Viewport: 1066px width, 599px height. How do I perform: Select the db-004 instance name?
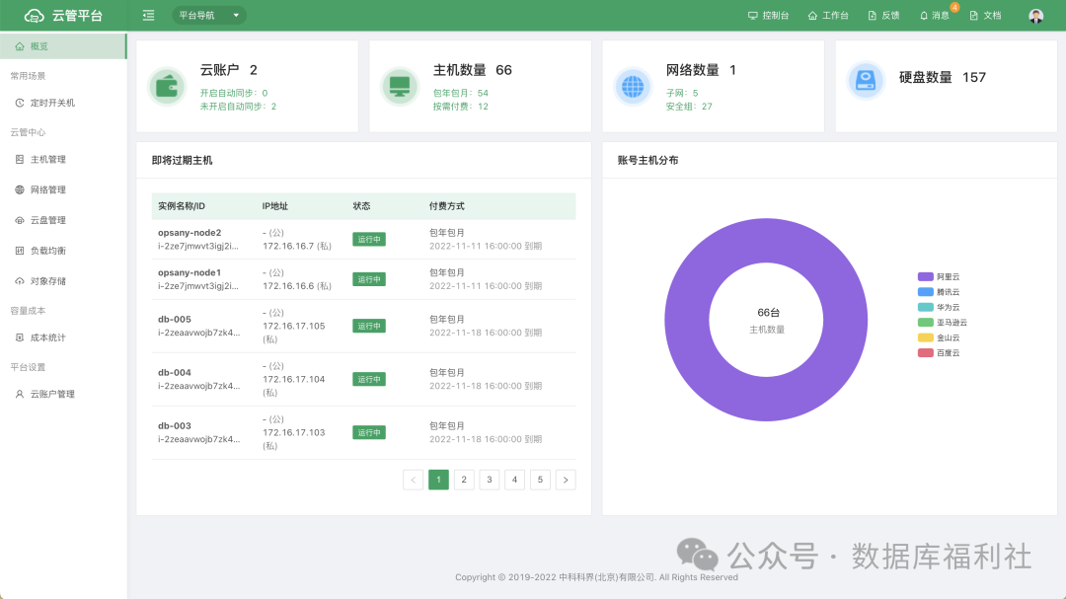coord(175,373)
